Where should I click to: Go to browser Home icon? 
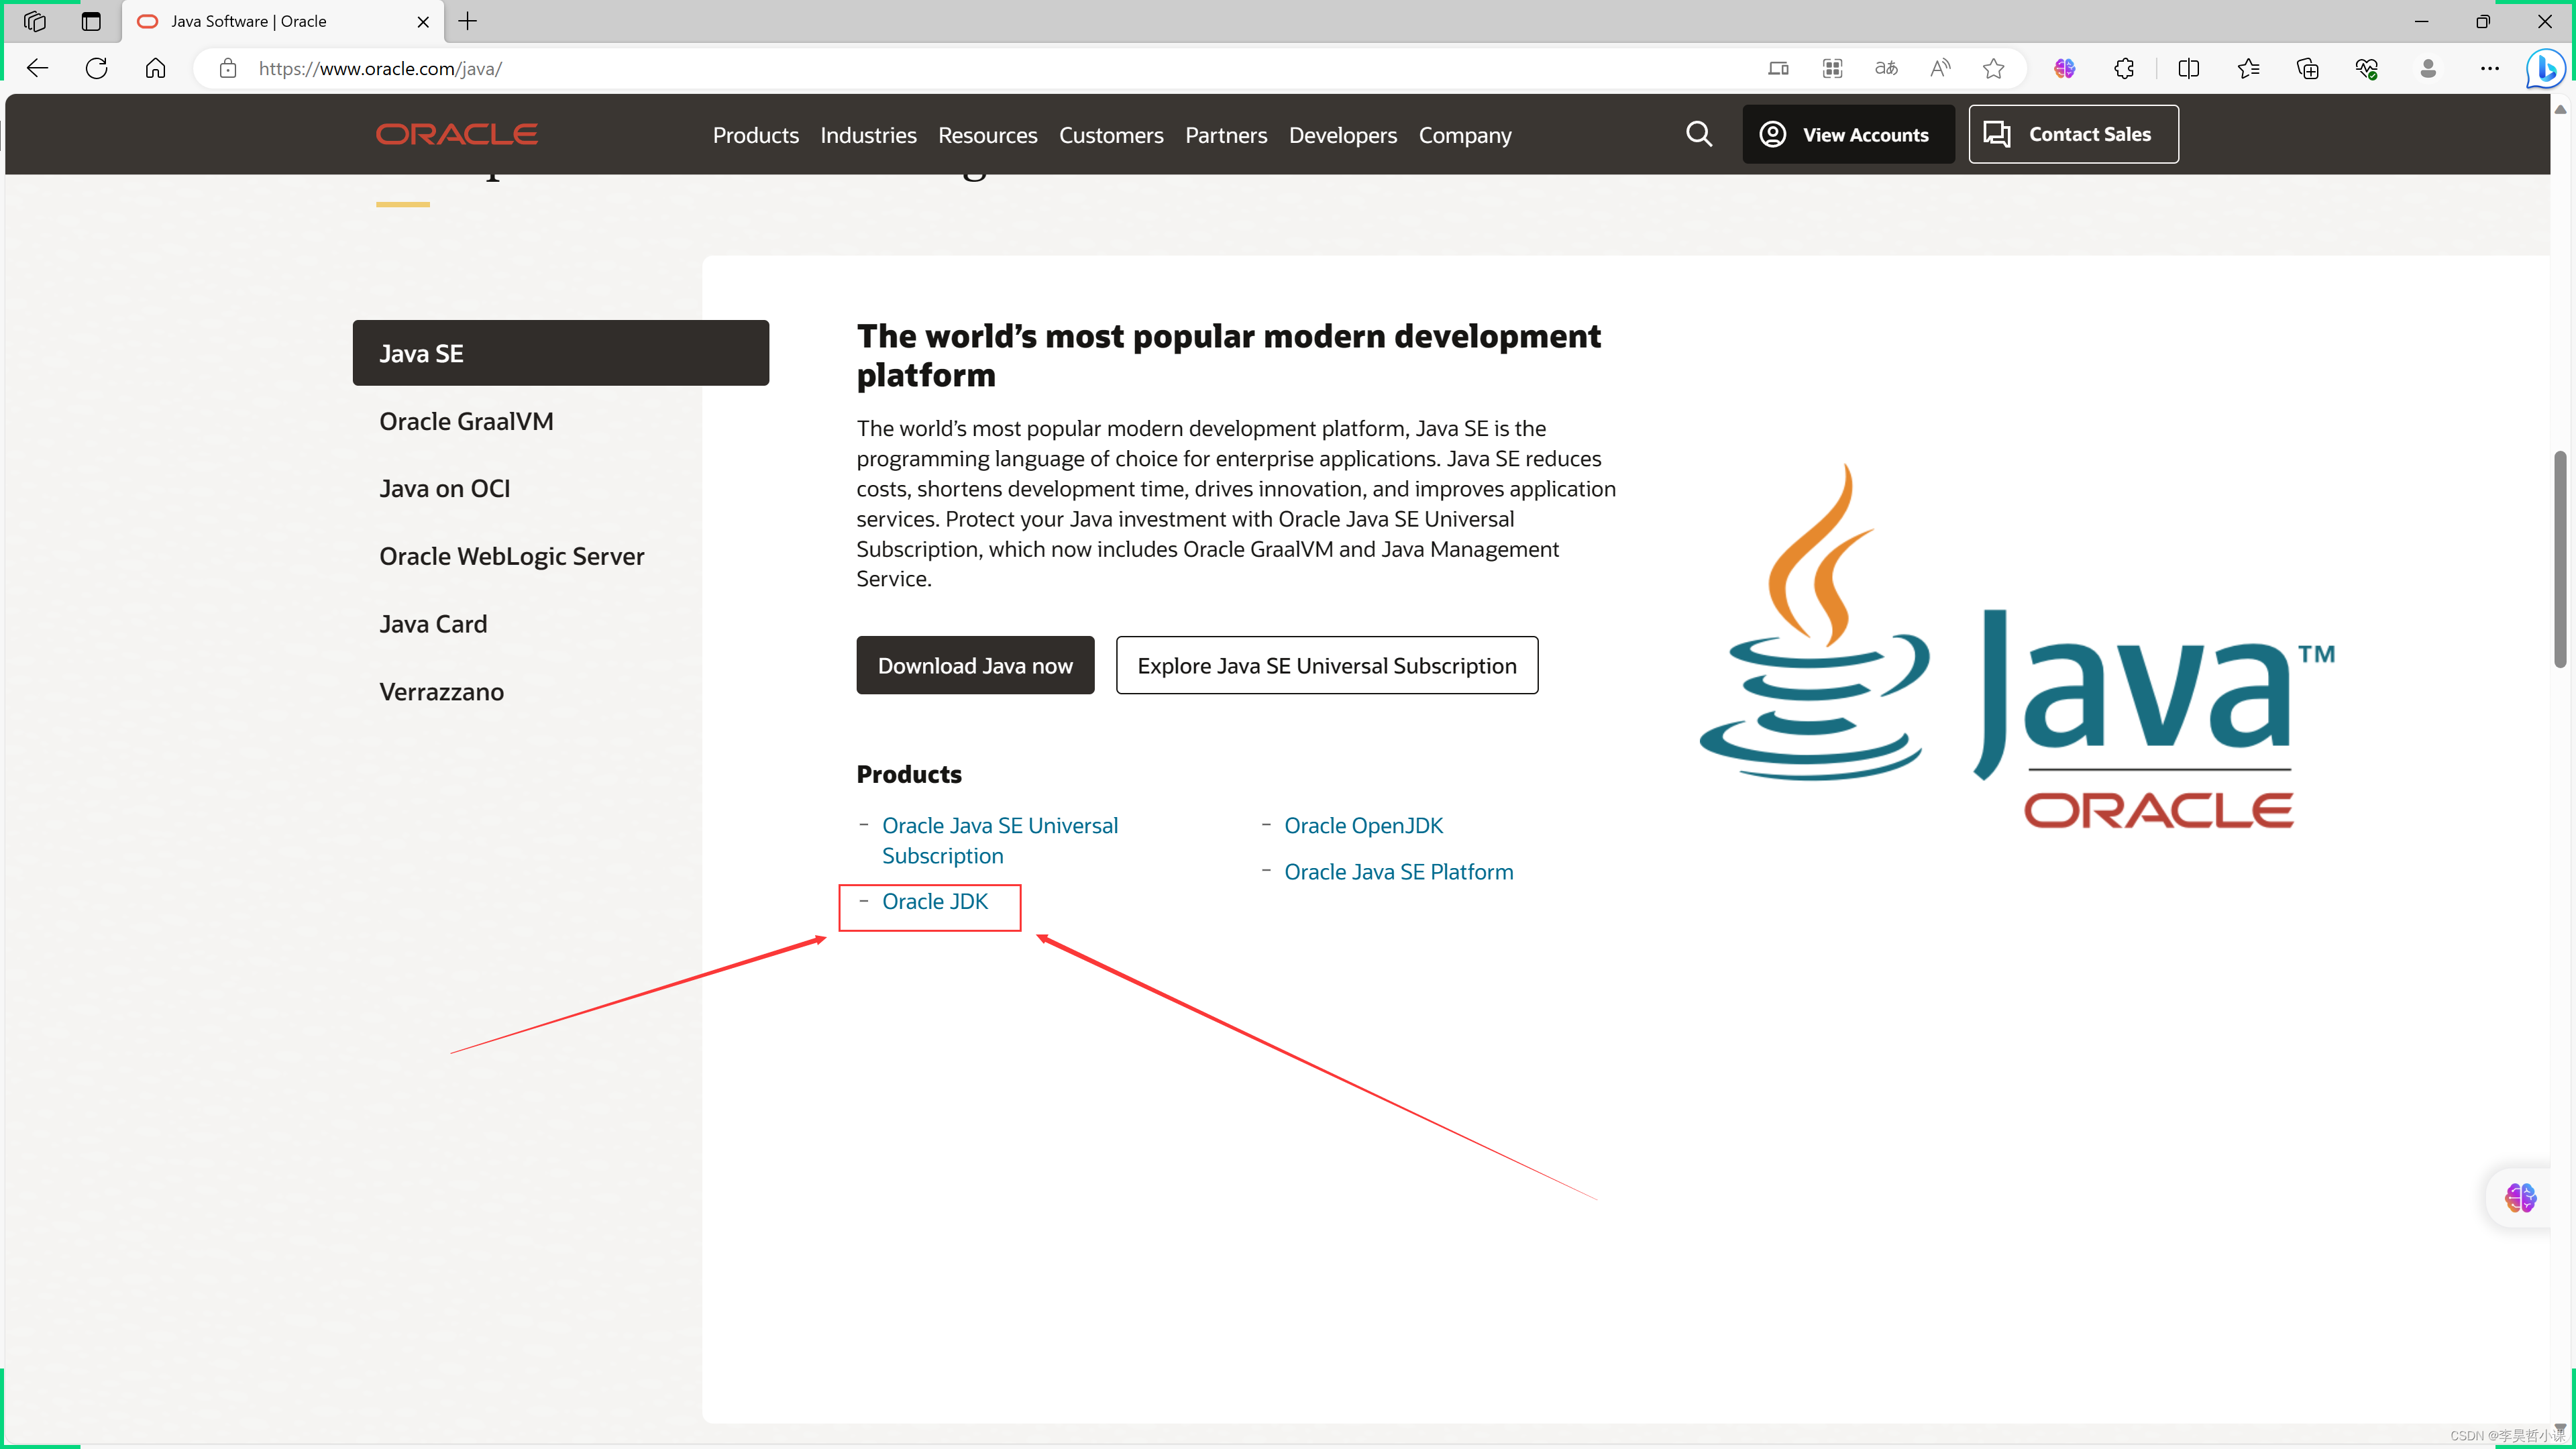click(x=155, y=68)
